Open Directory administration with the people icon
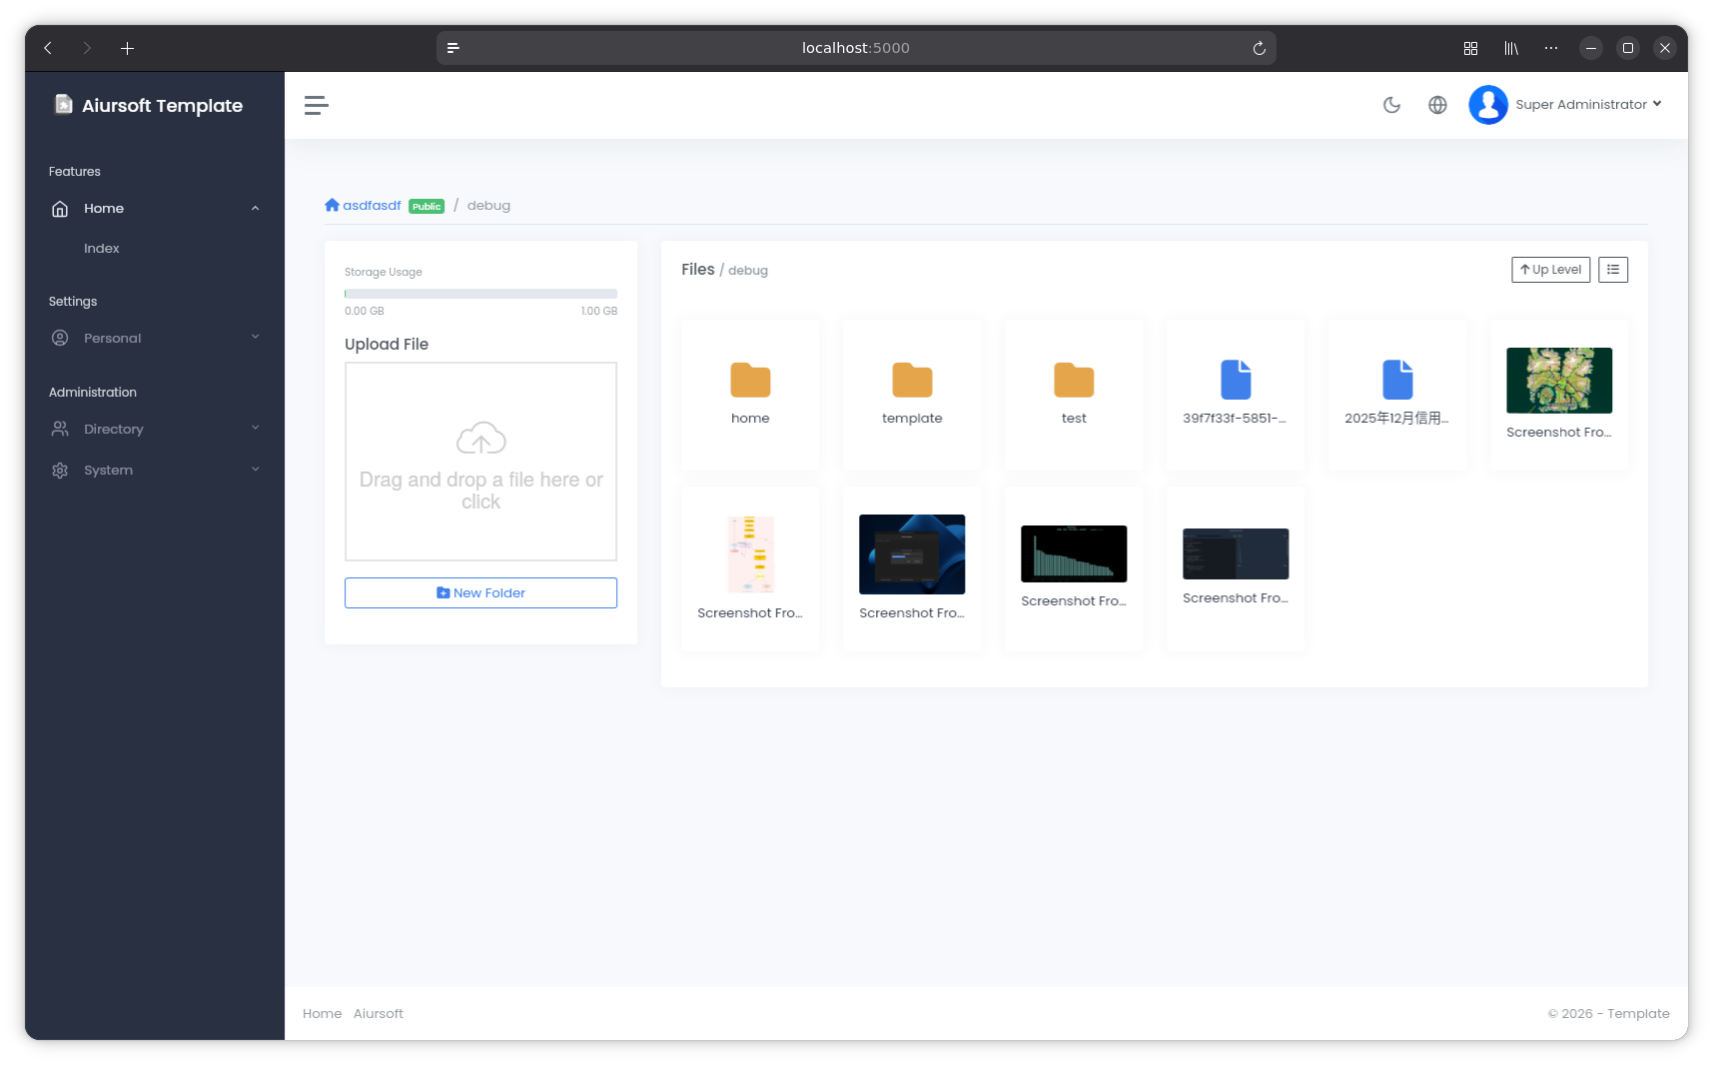Viewport: 1713px width, 1065px height. [60, 429]
